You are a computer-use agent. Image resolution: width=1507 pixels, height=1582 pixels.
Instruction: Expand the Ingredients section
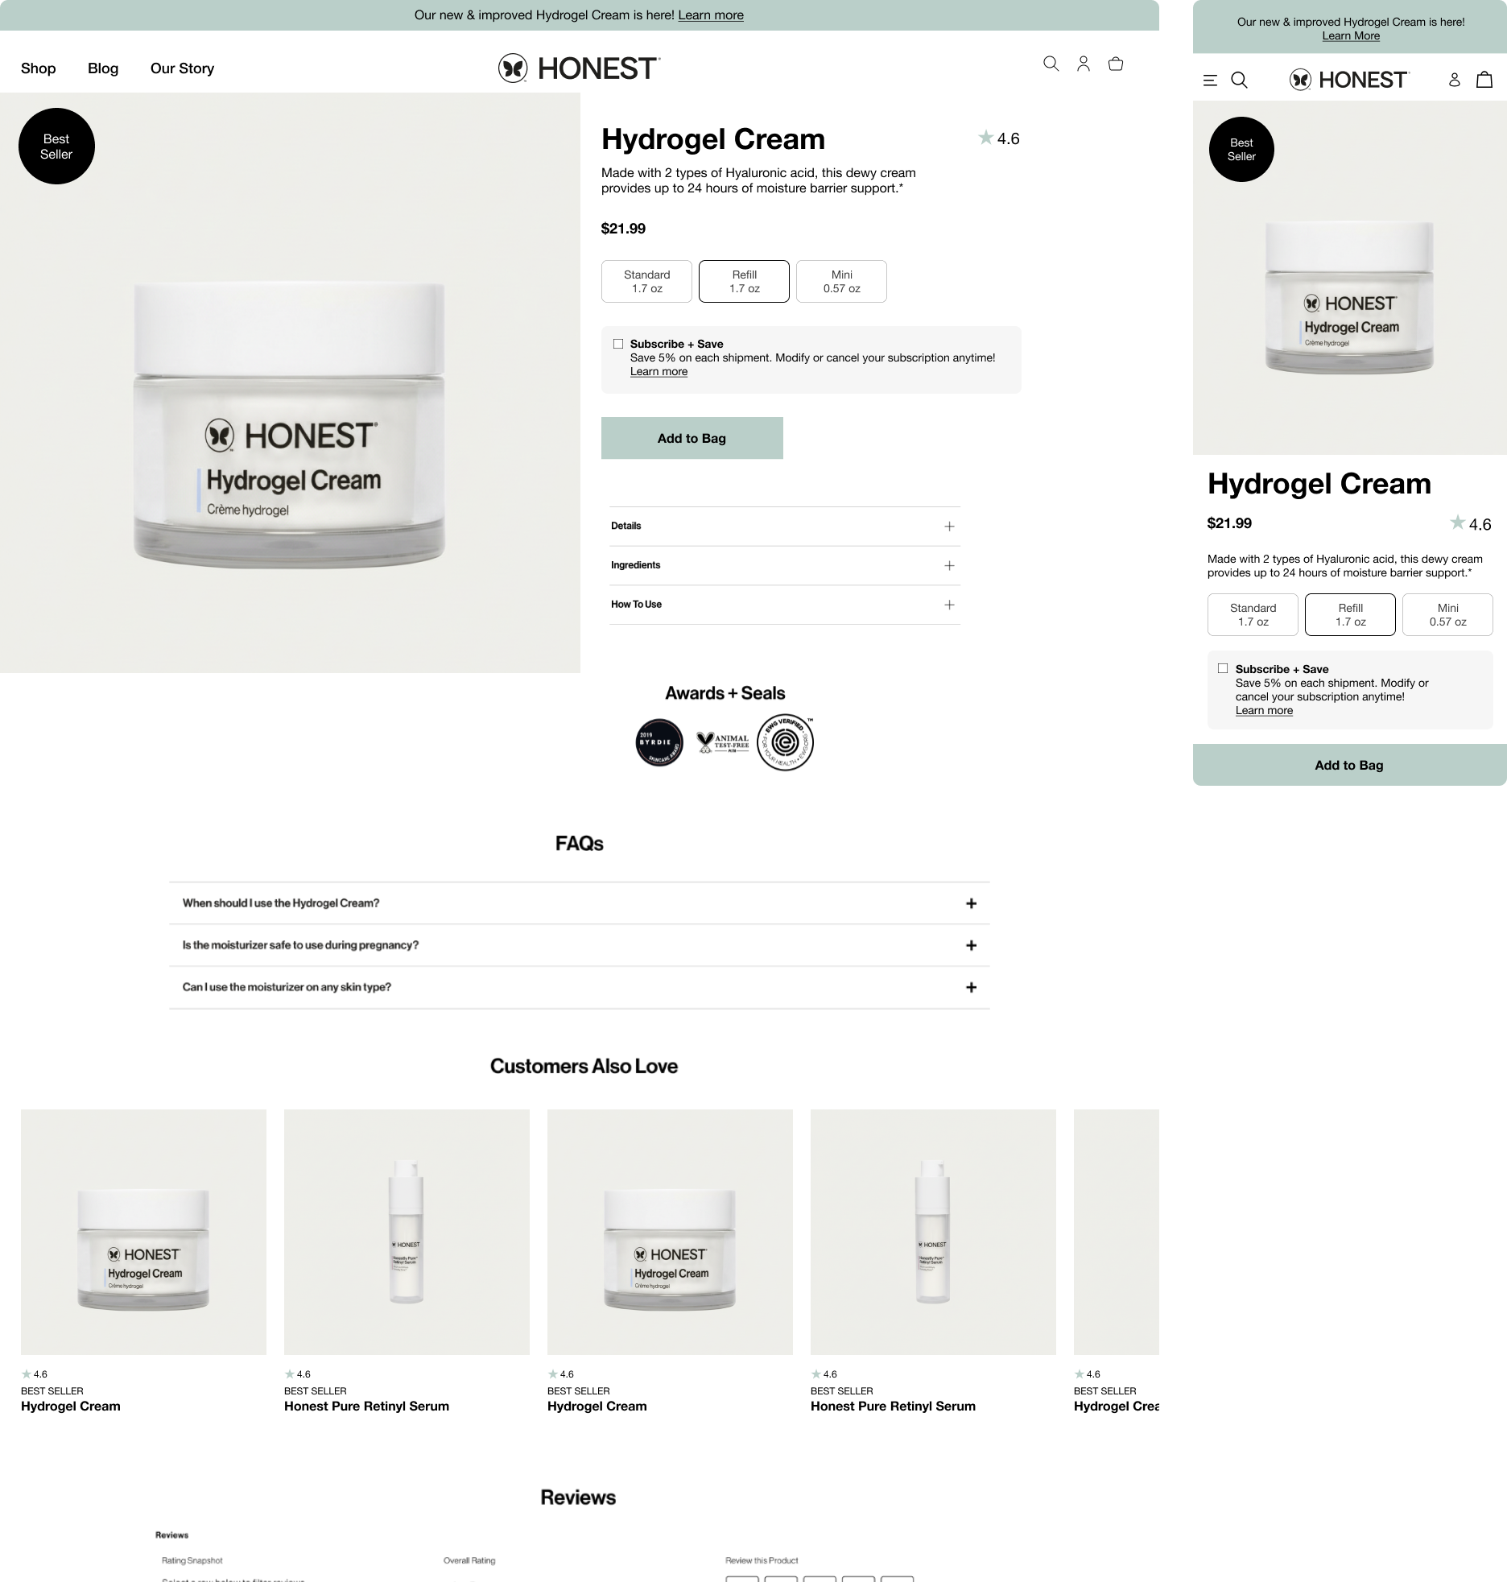[x=785, y=565]
